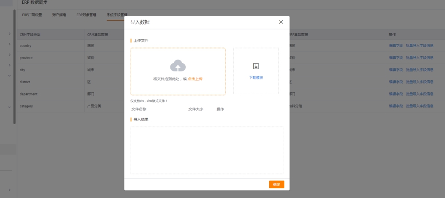Screen dimensions: 445x198
Task: Switch to the ERP对象管理 tab
Action: click(x=86, y=15)
